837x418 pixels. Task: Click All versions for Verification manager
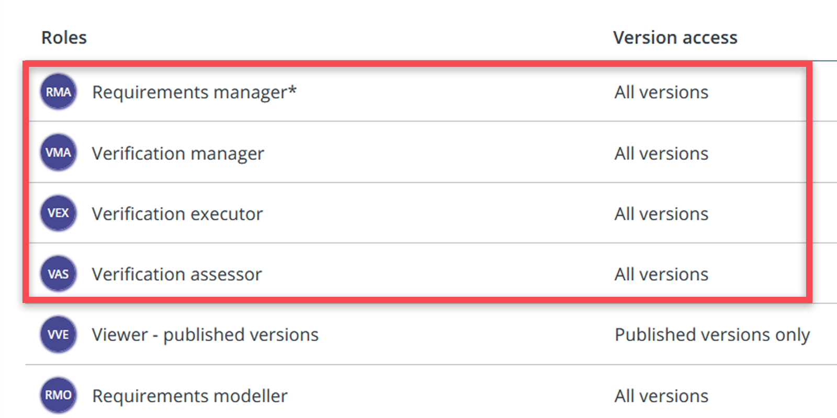pyautogui.click(x=661, y=153)
